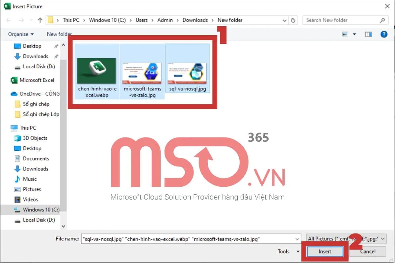Go up one folder level
395x263 pixels.
click(40, 20)
